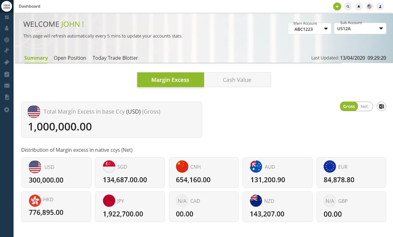Open the reports document icon in sidebar
393x237 pixels.
coord(7,97)
